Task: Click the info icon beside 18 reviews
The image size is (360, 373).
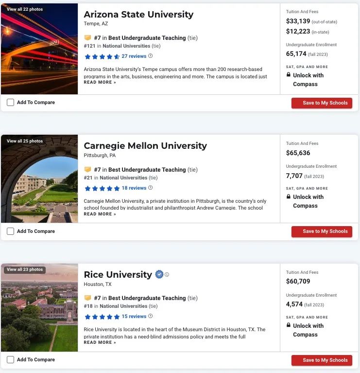Action: click(151, 188)
